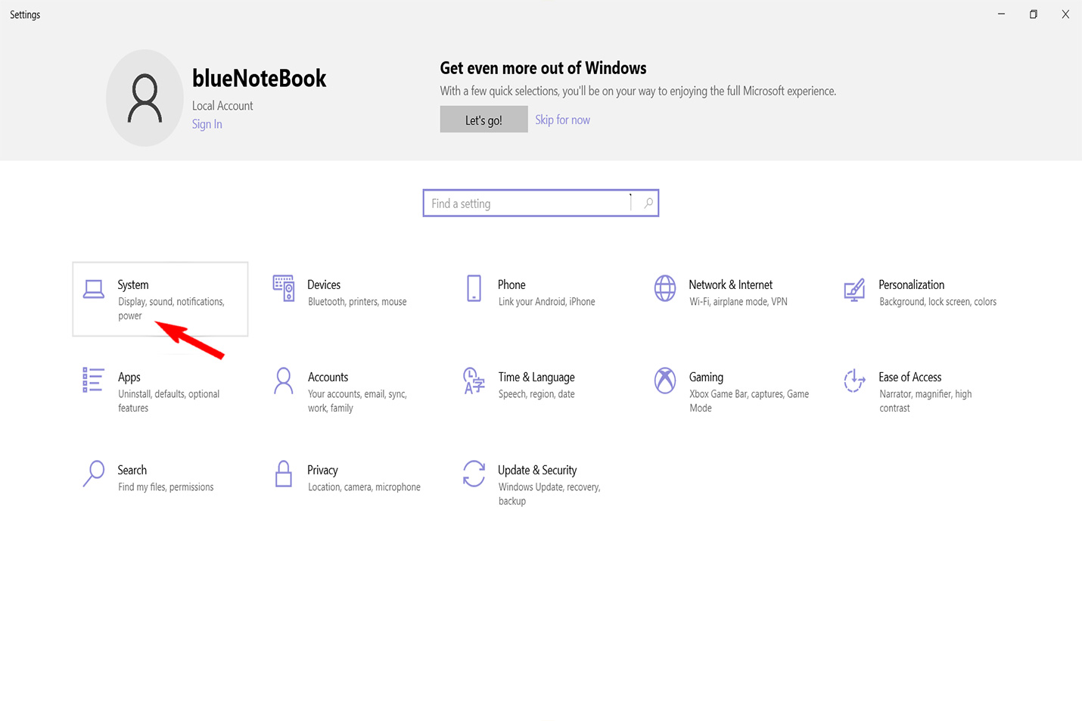Select the Devices category title
Image resolution: width=1082 pixels, height=721 pixels.
[324, 284]
